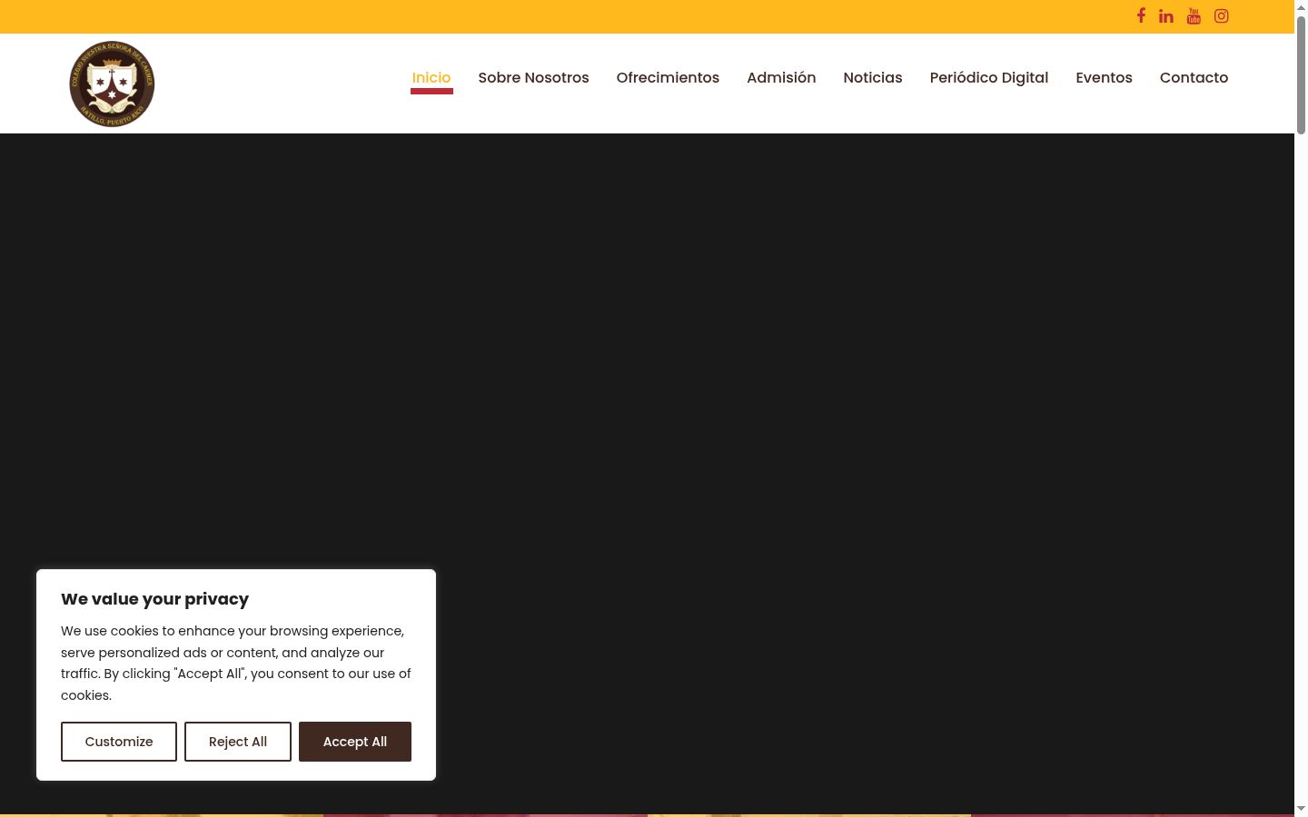Open the Facebook page icon
The image size is (1308, 817).
point(1141,15)
